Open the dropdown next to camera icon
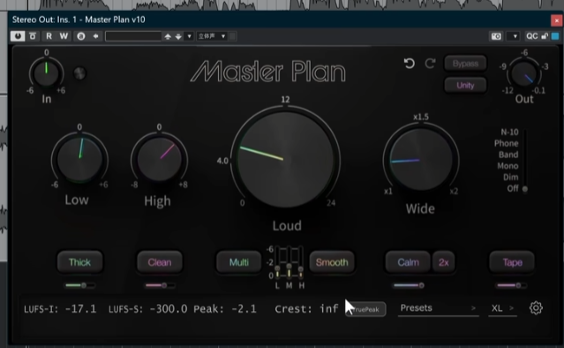The height and width of the screenshot is (348, 564). coord(515,36)
